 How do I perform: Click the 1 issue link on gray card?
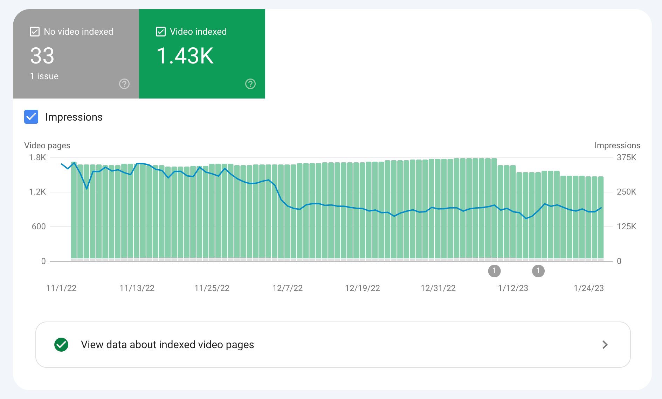pyautogui.click(x=44, y=76)
